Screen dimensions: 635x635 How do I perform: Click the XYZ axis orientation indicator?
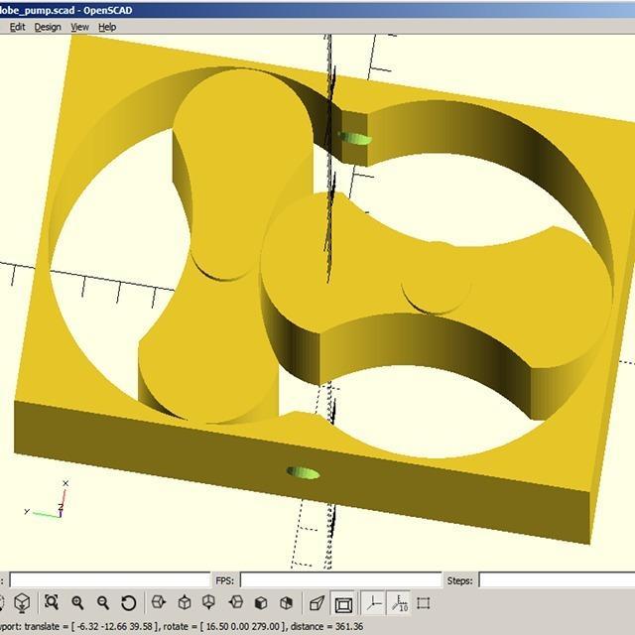coord(47,500)
